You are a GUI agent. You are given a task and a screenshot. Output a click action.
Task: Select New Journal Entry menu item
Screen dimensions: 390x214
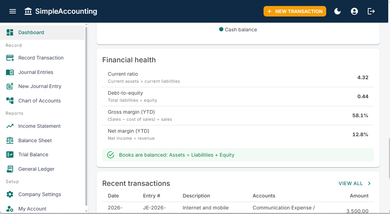(x=42, y=86)
